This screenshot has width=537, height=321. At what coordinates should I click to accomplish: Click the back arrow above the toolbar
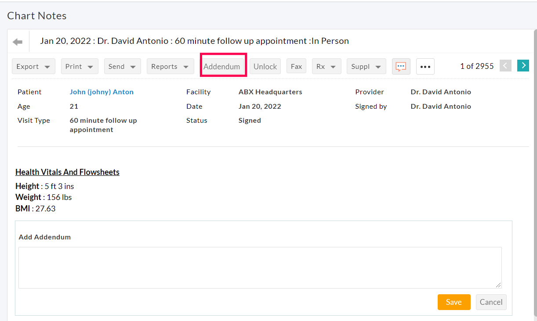pyautogui.click(x=17, y=42)
